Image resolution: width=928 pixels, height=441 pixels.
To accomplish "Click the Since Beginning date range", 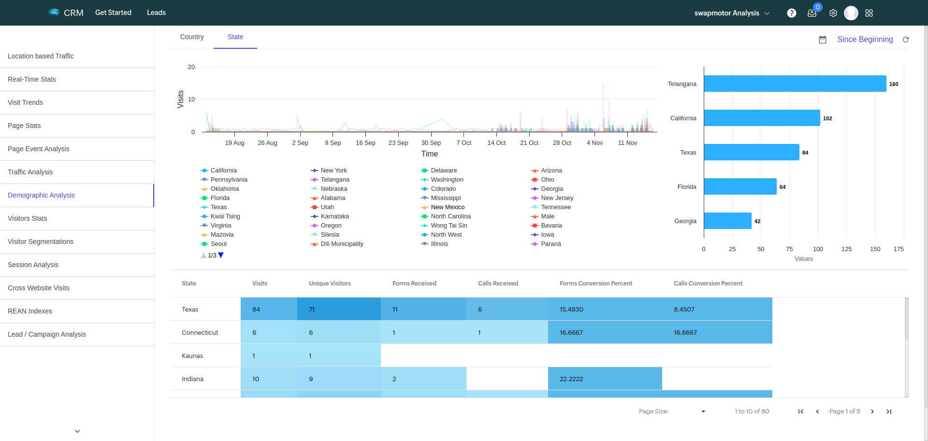I will point(865,40).
